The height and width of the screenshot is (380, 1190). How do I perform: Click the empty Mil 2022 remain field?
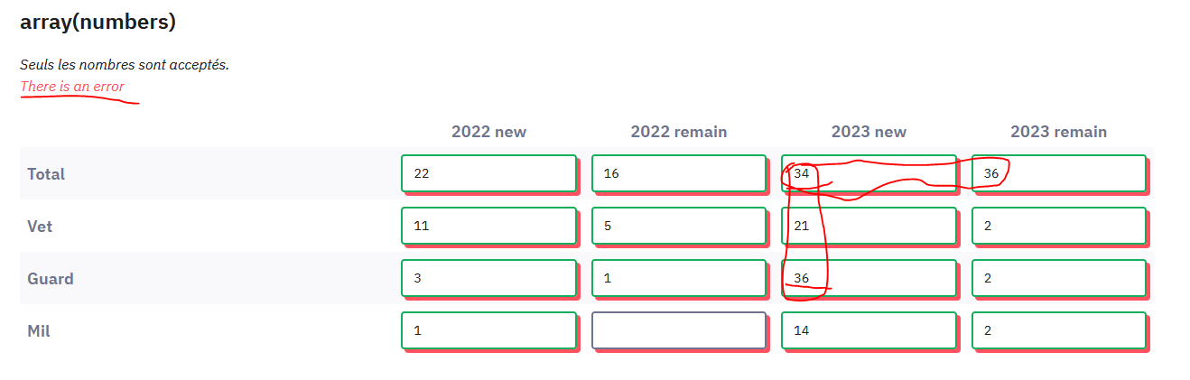click(x=679, y=330)
